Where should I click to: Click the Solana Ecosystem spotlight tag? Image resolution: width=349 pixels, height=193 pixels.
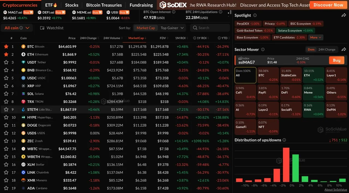[x=296, y=30]
